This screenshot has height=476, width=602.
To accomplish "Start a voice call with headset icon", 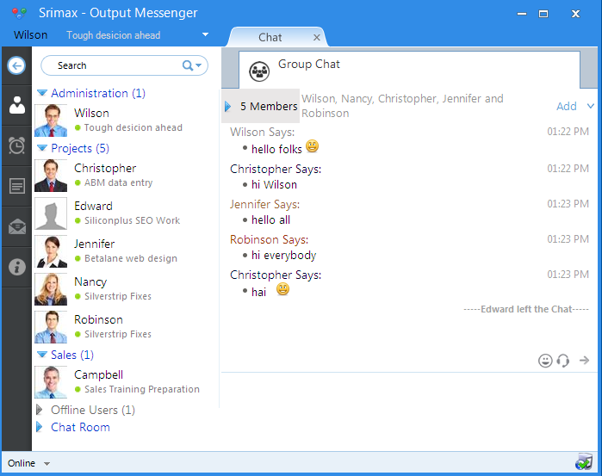I will coord(563,361).
